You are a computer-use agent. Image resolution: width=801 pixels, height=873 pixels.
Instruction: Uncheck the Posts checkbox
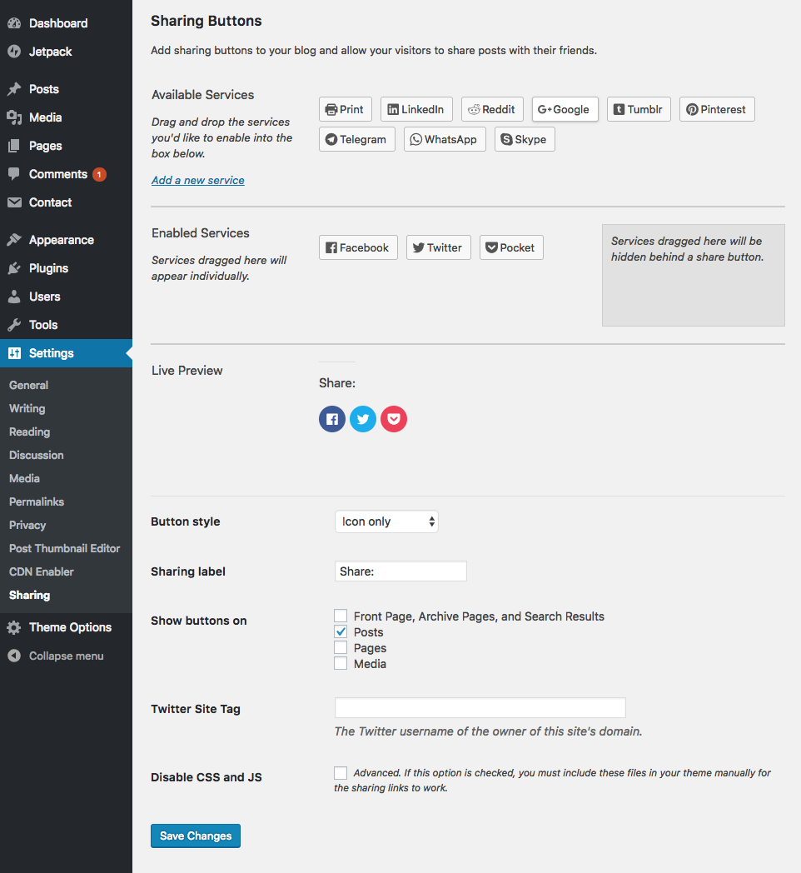point(341,631)
